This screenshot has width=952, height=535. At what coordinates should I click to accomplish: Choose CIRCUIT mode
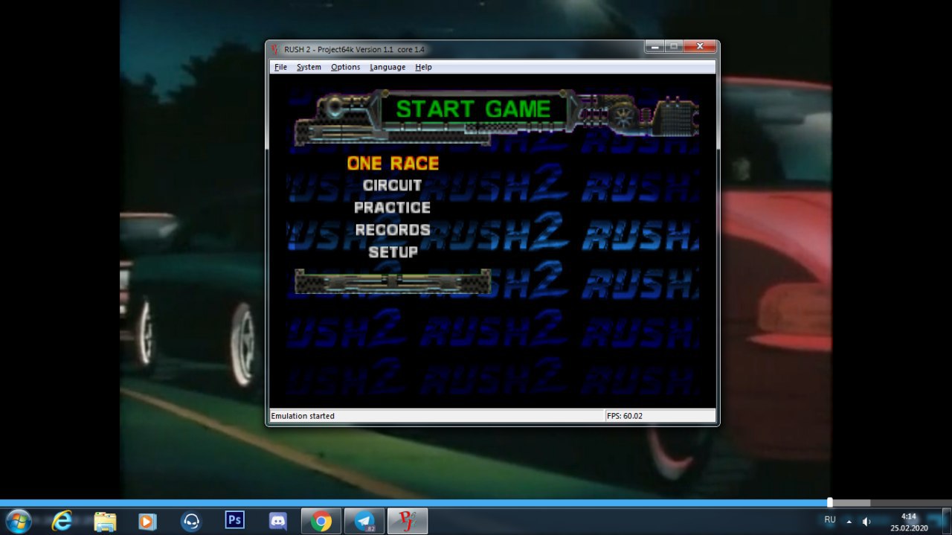tap(392, 185)
